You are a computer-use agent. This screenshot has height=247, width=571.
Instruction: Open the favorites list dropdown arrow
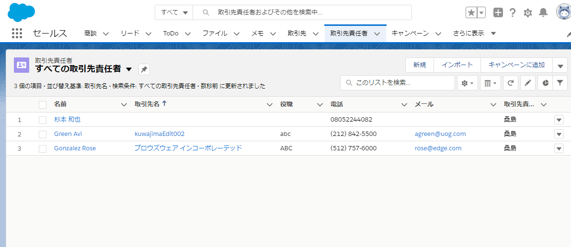tap(481, 12)
